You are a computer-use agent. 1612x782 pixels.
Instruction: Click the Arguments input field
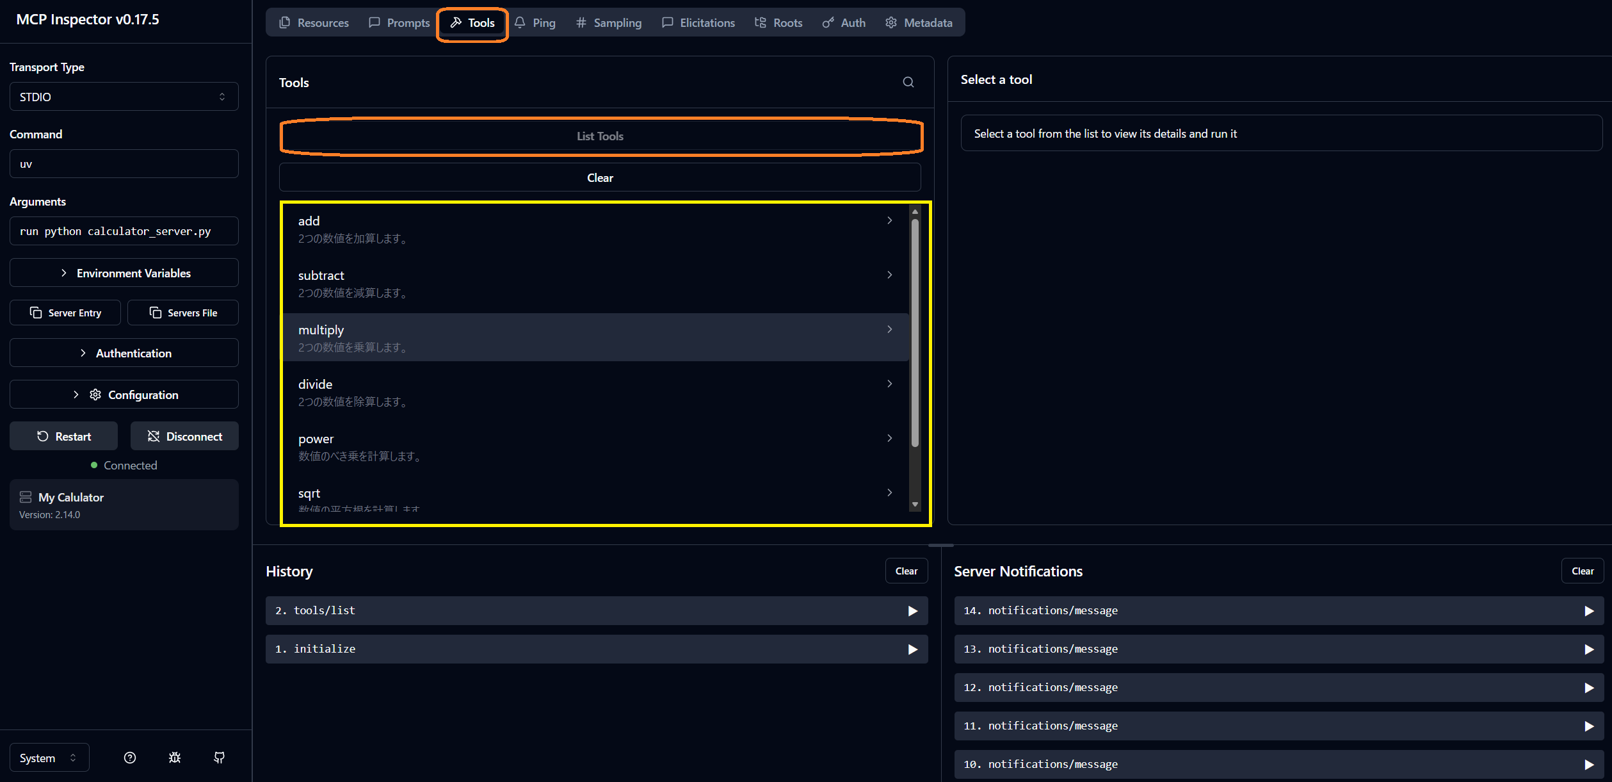point(124,231)
